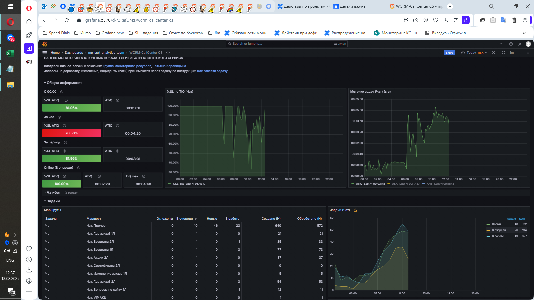Viewport: 534px width, 300px height.
Task: Toggle В работе series in chart legend
Action: [498, 236]
